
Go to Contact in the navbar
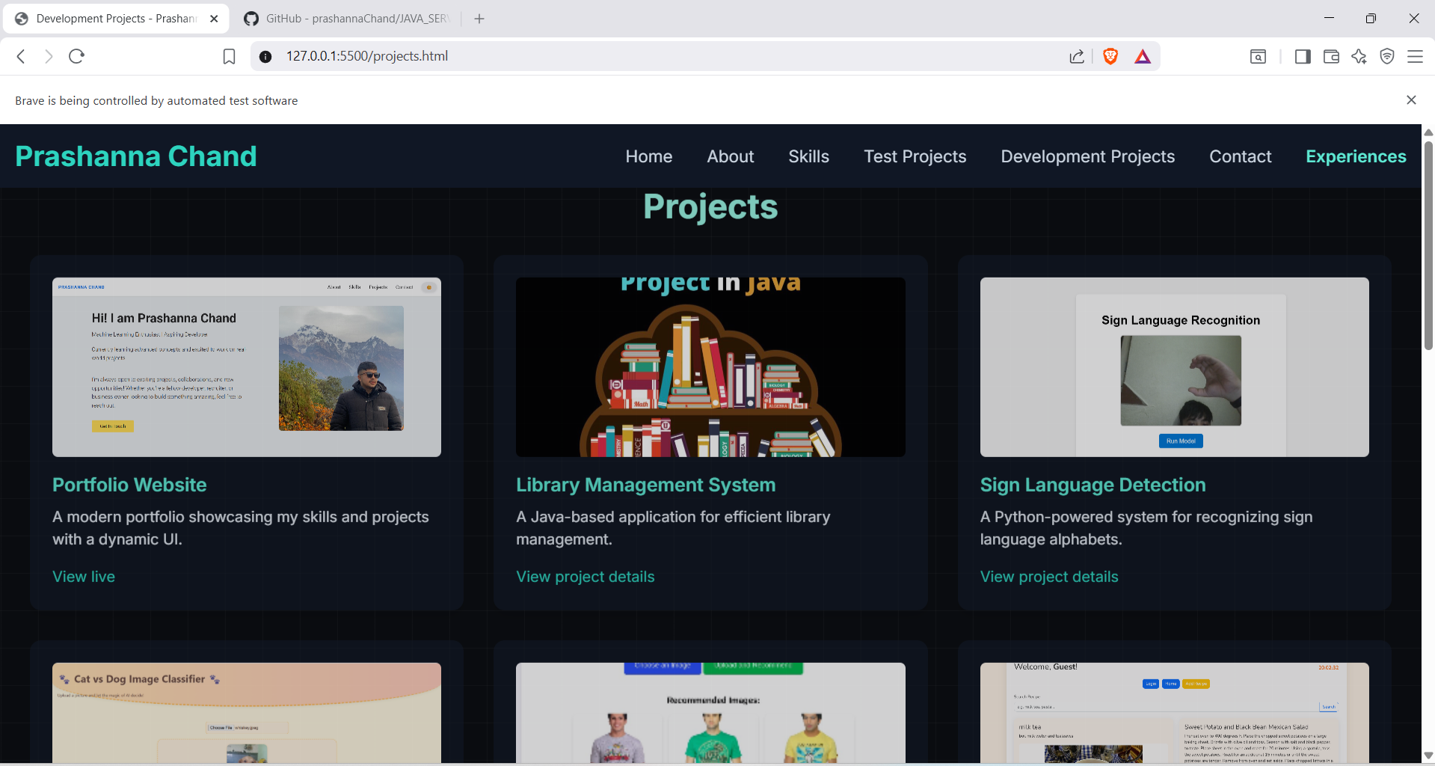1241,156
